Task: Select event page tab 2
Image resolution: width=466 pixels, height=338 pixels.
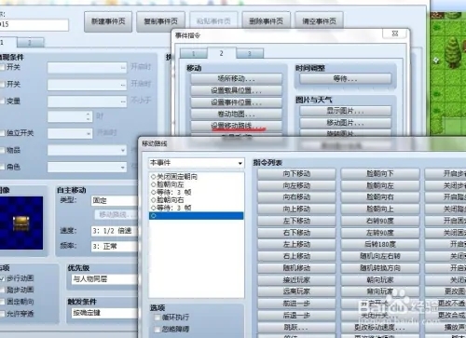Action: coord(30,43)
